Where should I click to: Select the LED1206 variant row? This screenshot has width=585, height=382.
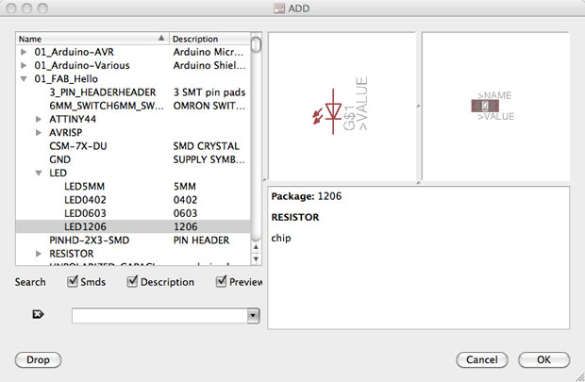[133, 226]
